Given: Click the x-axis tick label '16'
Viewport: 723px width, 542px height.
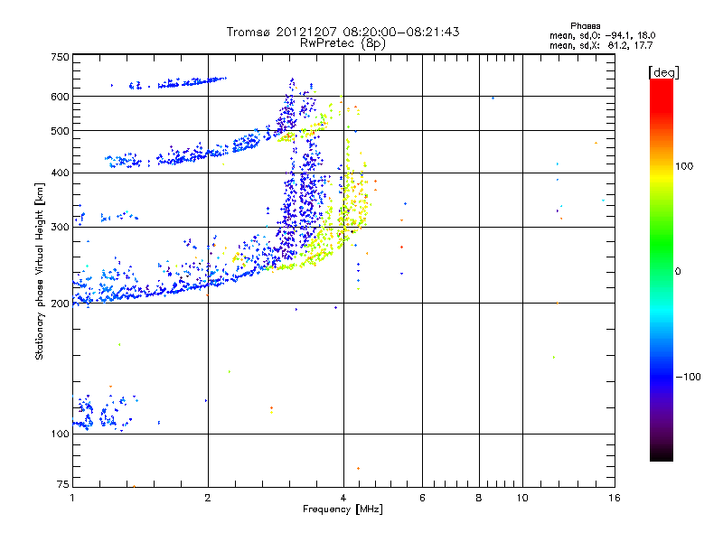Looking at the screenshot, I should (x=615, y=498).
